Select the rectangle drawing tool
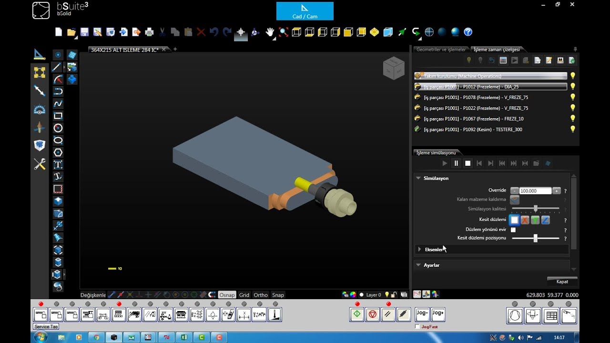Viewport: 610px width, 343px height. point(58,116)
